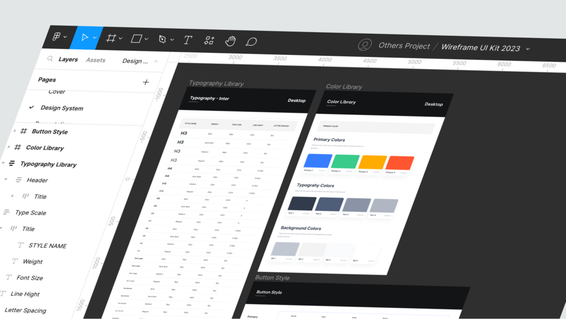Click text icon beside Weight layer

tap(15, 261)
